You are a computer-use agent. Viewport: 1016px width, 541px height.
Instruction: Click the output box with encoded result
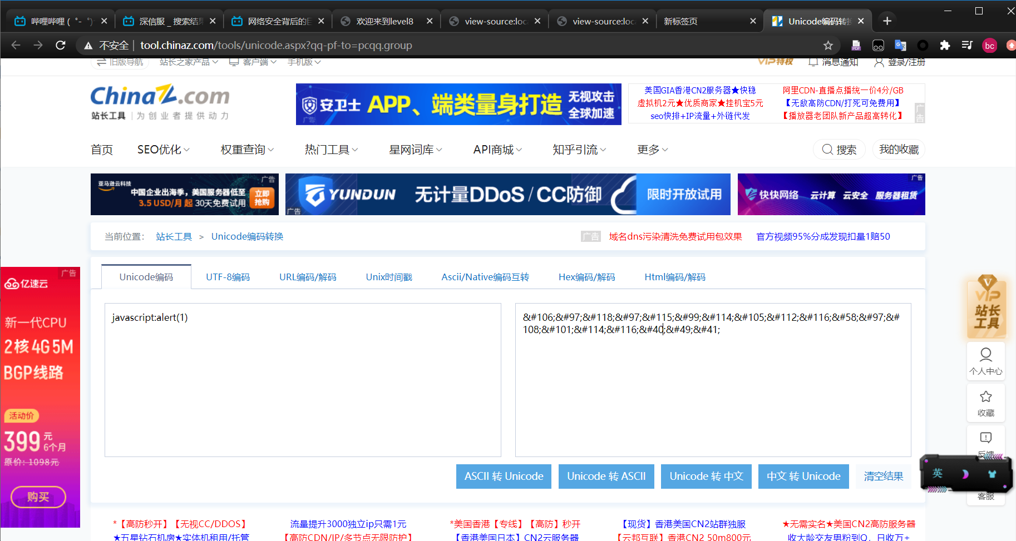pos(713,380)
